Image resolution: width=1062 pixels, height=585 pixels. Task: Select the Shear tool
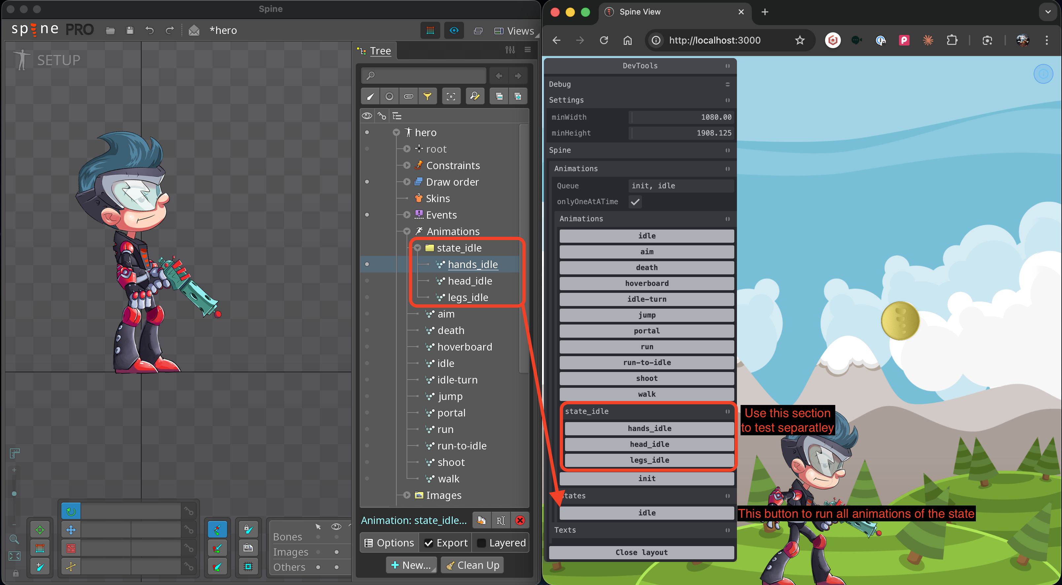point(71,567)
